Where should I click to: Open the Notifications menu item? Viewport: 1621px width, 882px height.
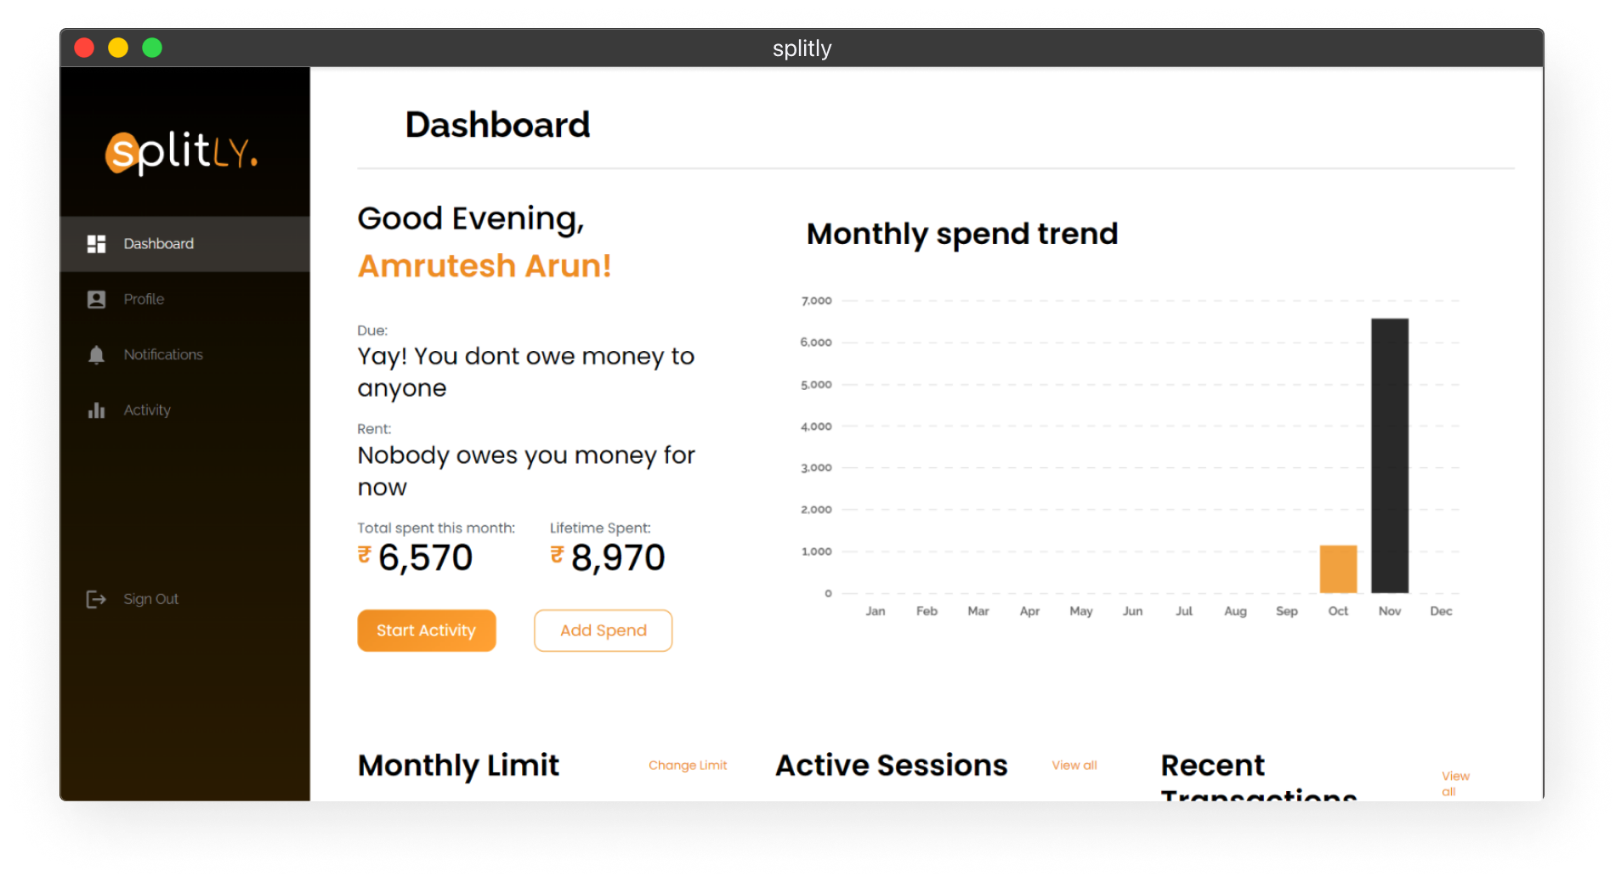pos(185,354)
